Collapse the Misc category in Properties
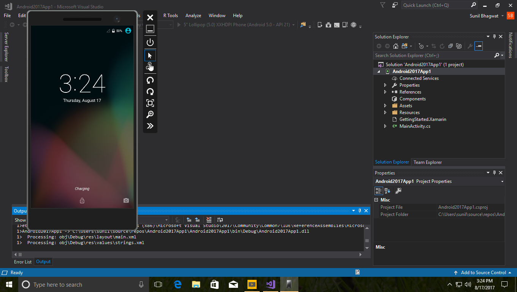Viewport: 517px width, 292px height. [x=376, y=200]
